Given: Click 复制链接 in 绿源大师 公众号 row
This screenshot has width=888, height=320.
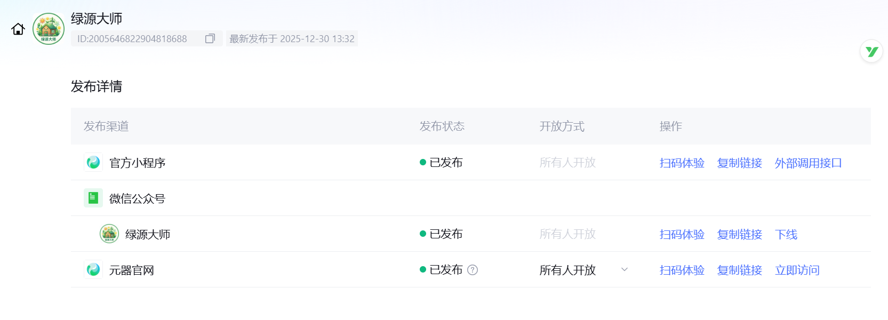Looking at the screenshot, I should pyautogui.click(x=739, y=234).
